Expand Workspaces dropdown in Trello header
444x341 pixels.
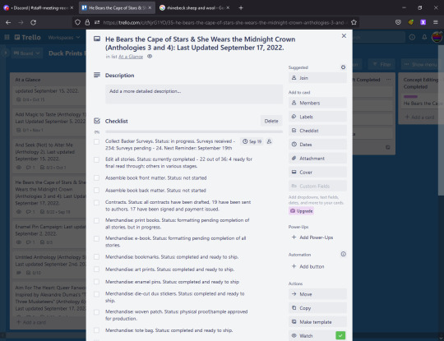[x=63, y=37]
